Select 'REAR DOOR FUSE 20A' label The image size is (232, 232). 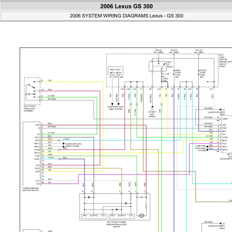pyautogui.click(x=178, y=74)
